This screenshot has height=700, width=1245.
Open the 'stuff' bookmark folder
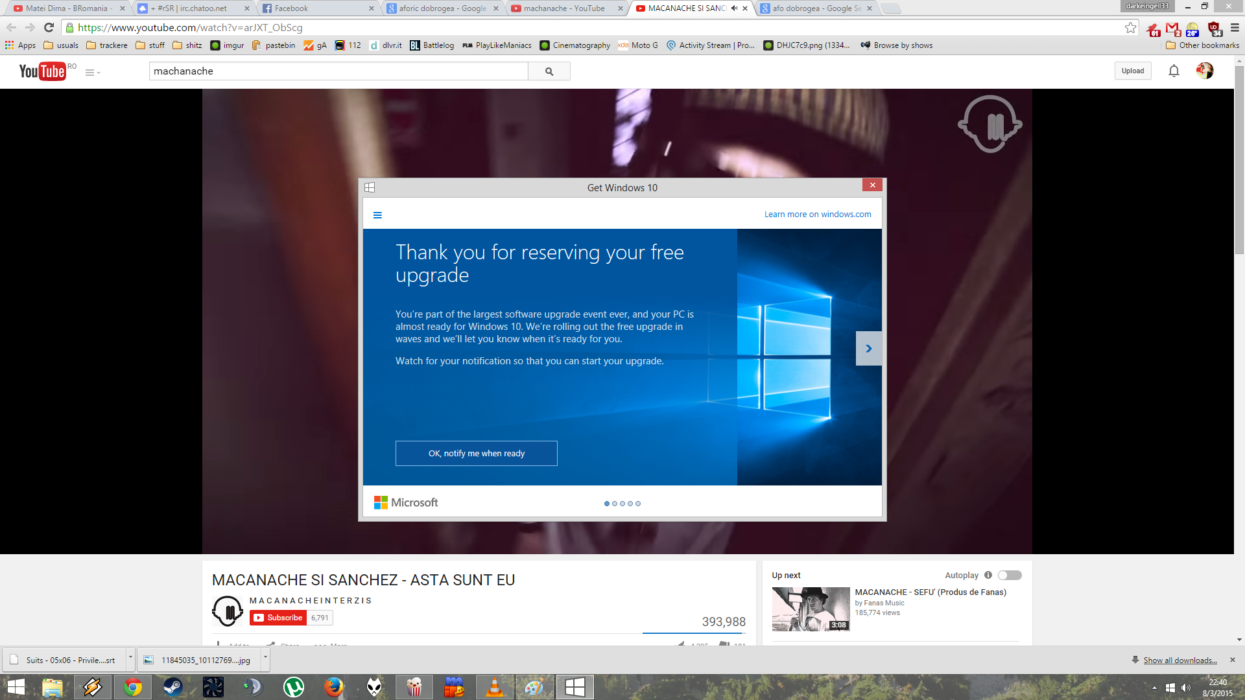click(x=150, y=45)
